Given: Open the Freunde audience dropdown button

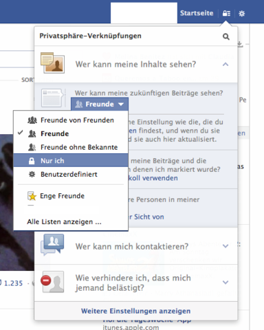Looking at the screenshot, I should point(100,104).
